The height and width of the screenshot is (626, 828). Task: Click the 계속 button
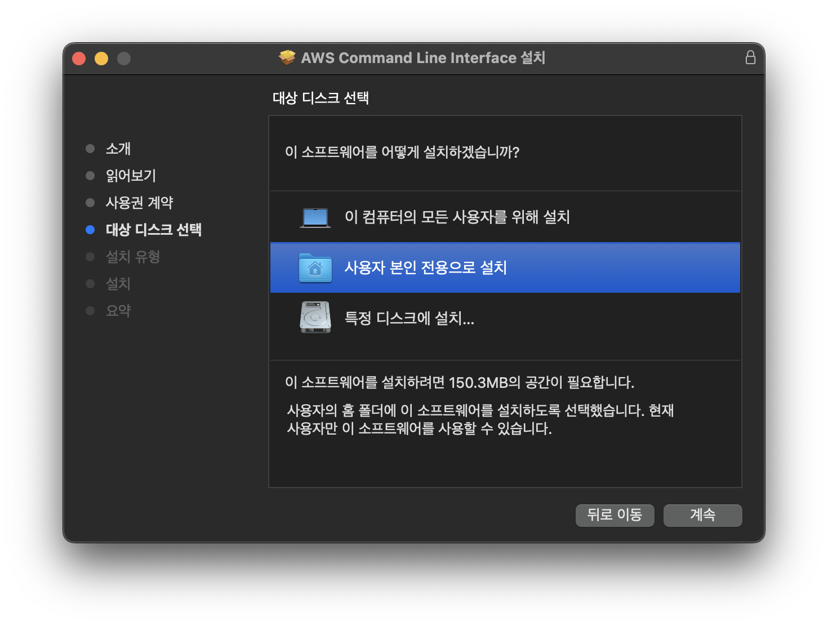click(x=702, y=515)
